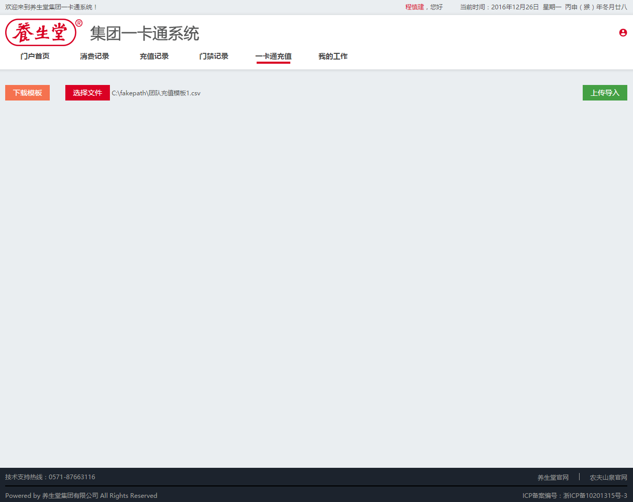Switch to 充值记录 tab
Image resolution: width=633 pixels, height=502 pixels.
coord(154,56)
